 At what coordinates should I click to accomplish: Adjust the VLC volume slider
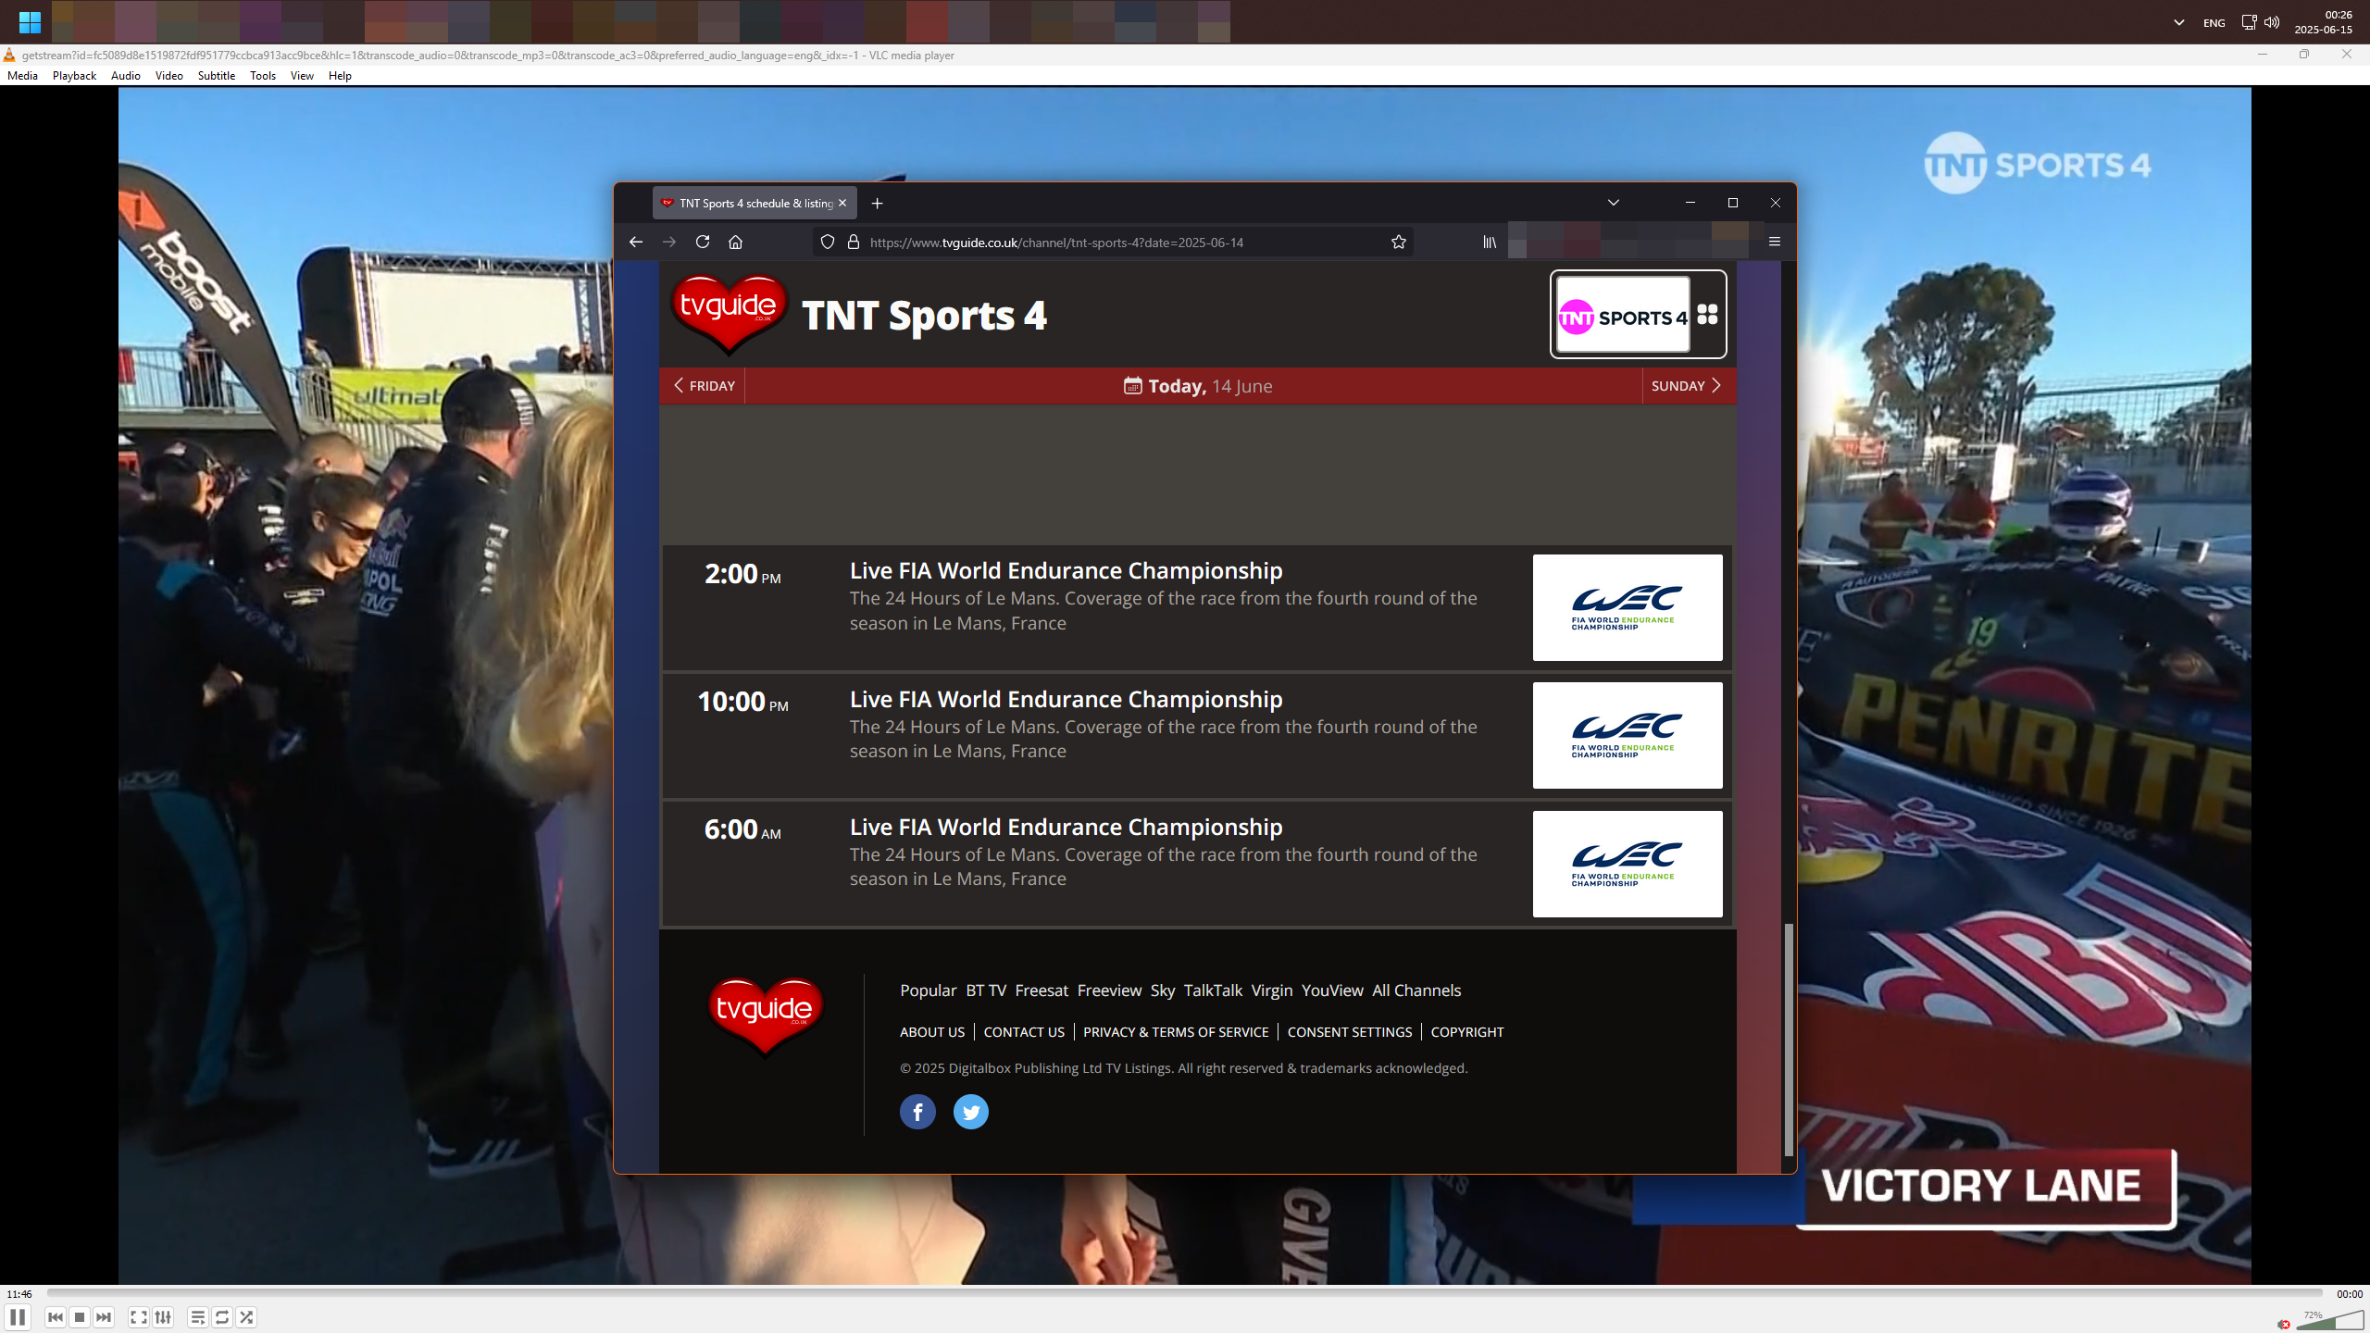tap(2330, 1319)
